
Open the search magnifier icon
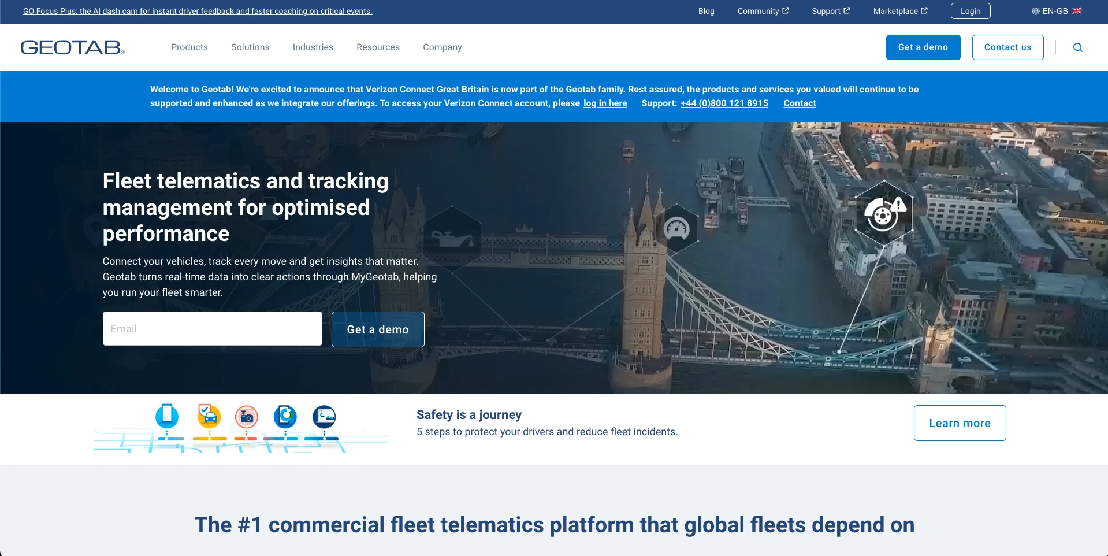1078,47
